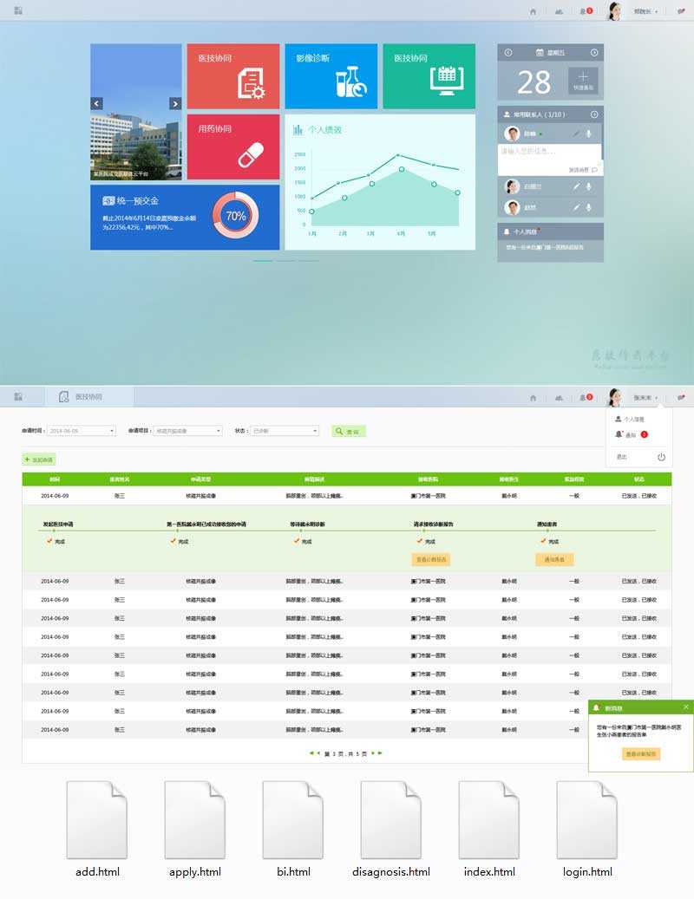This screenshot has width=694, height=899.
Task: Click the 70% donut progress chart
Action: point(235,216)
